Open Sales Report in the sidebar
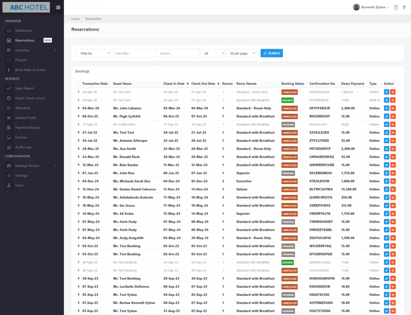411x315 pixels. (x=25, y=88)
